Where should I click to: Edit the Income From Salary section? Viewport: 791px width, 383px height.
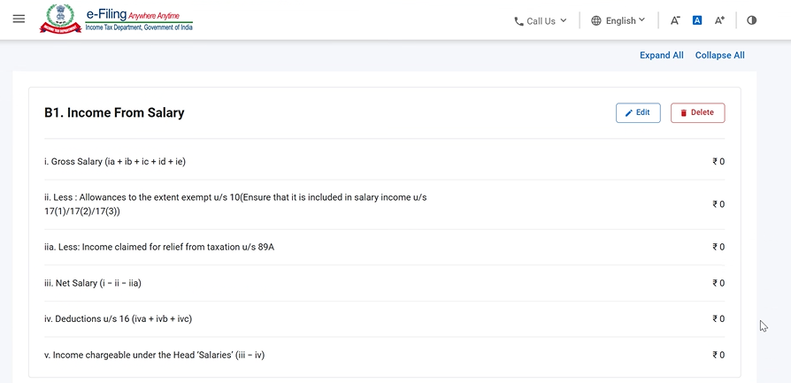[638, 113]
